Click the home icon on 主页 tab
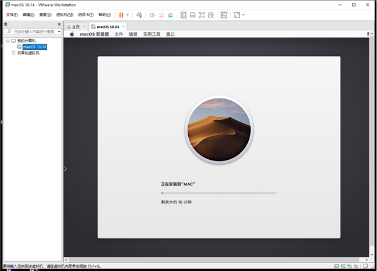 69,27
